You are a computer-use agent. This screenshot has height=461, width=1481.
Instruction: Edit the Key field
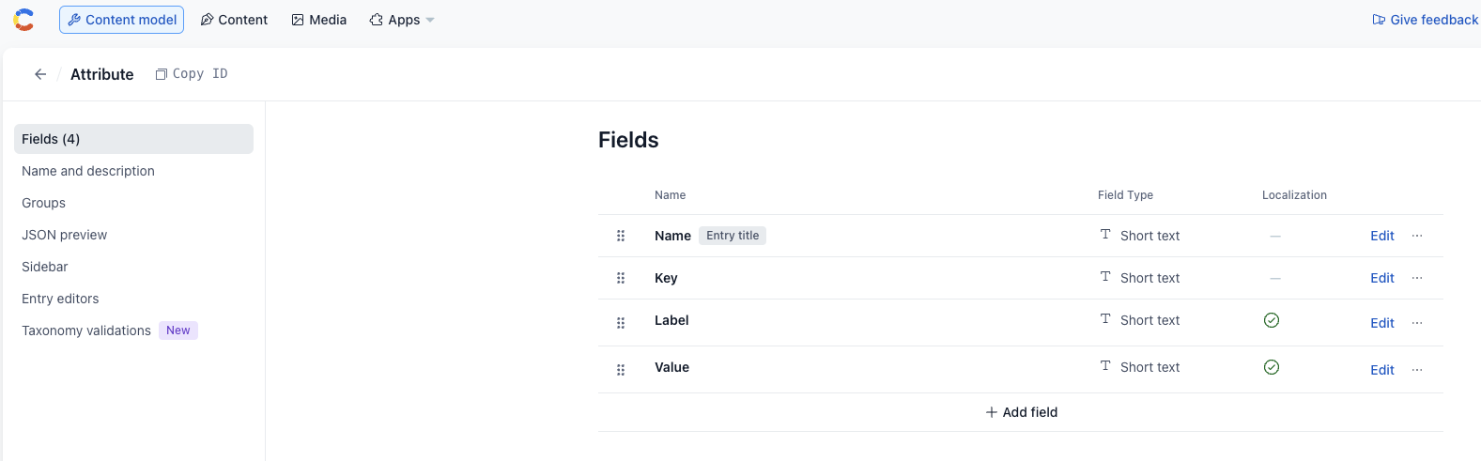1381,278
